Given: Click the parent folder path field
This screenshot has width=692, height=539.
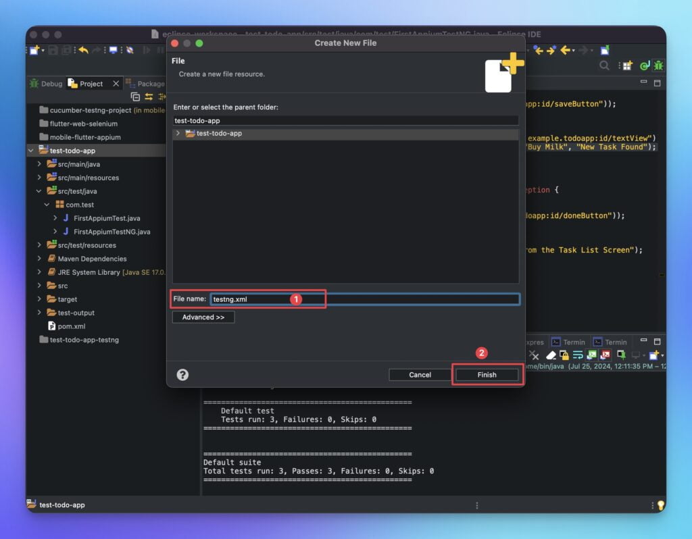Looking at the screenshot, I should click(x=345, y=120).
